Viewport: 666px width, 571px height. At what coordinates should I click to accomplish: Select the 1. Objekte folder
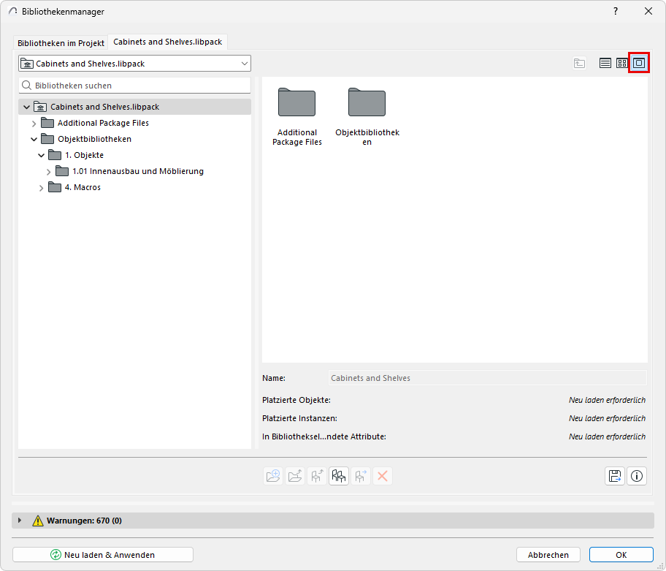(84, 155)
